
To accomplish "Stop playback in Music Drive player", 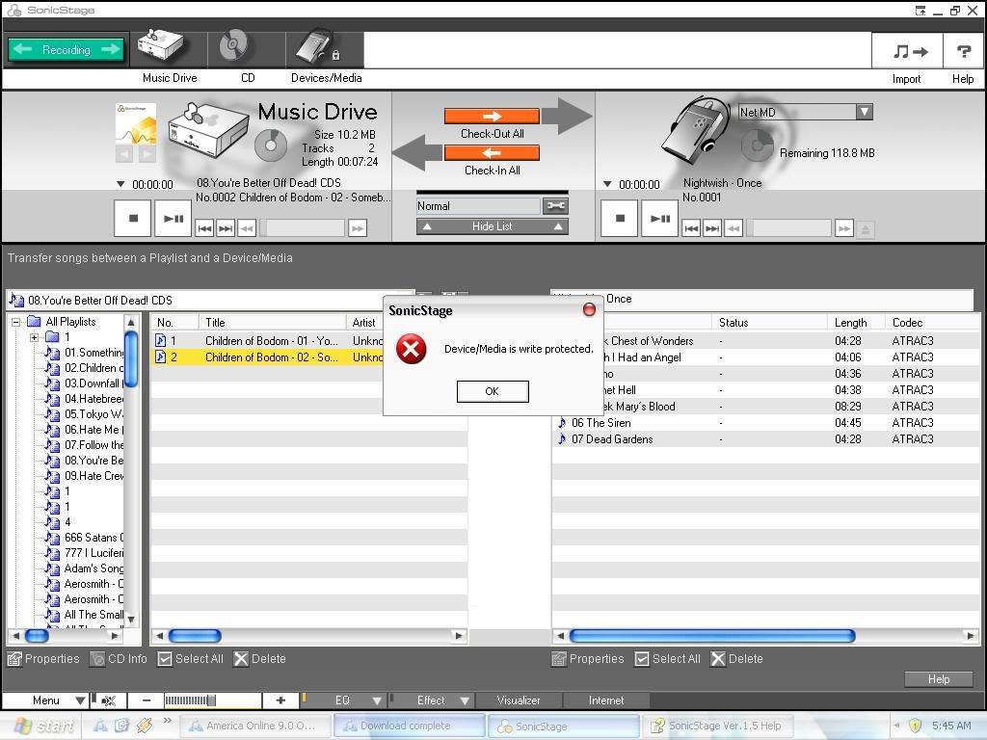I will 133,219.
